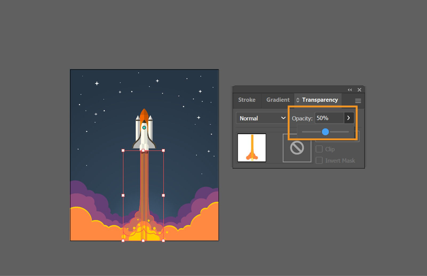
Task: Click the Opacity slider dropdown arrow
Action: pos(349,118)
